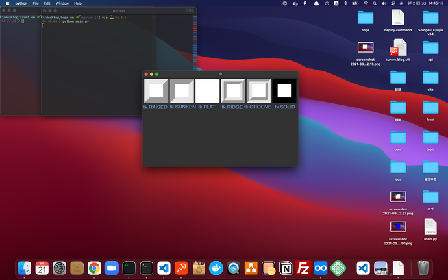Select the front folder on desktop
This screenshot has height=280, width=448.
[x=430, y=108]
